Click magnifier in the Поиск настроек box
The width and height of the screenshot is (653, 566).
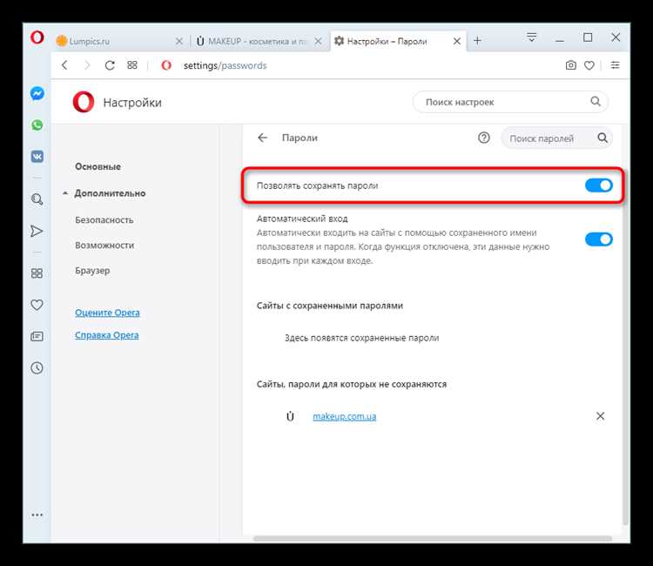click(596, 101)
